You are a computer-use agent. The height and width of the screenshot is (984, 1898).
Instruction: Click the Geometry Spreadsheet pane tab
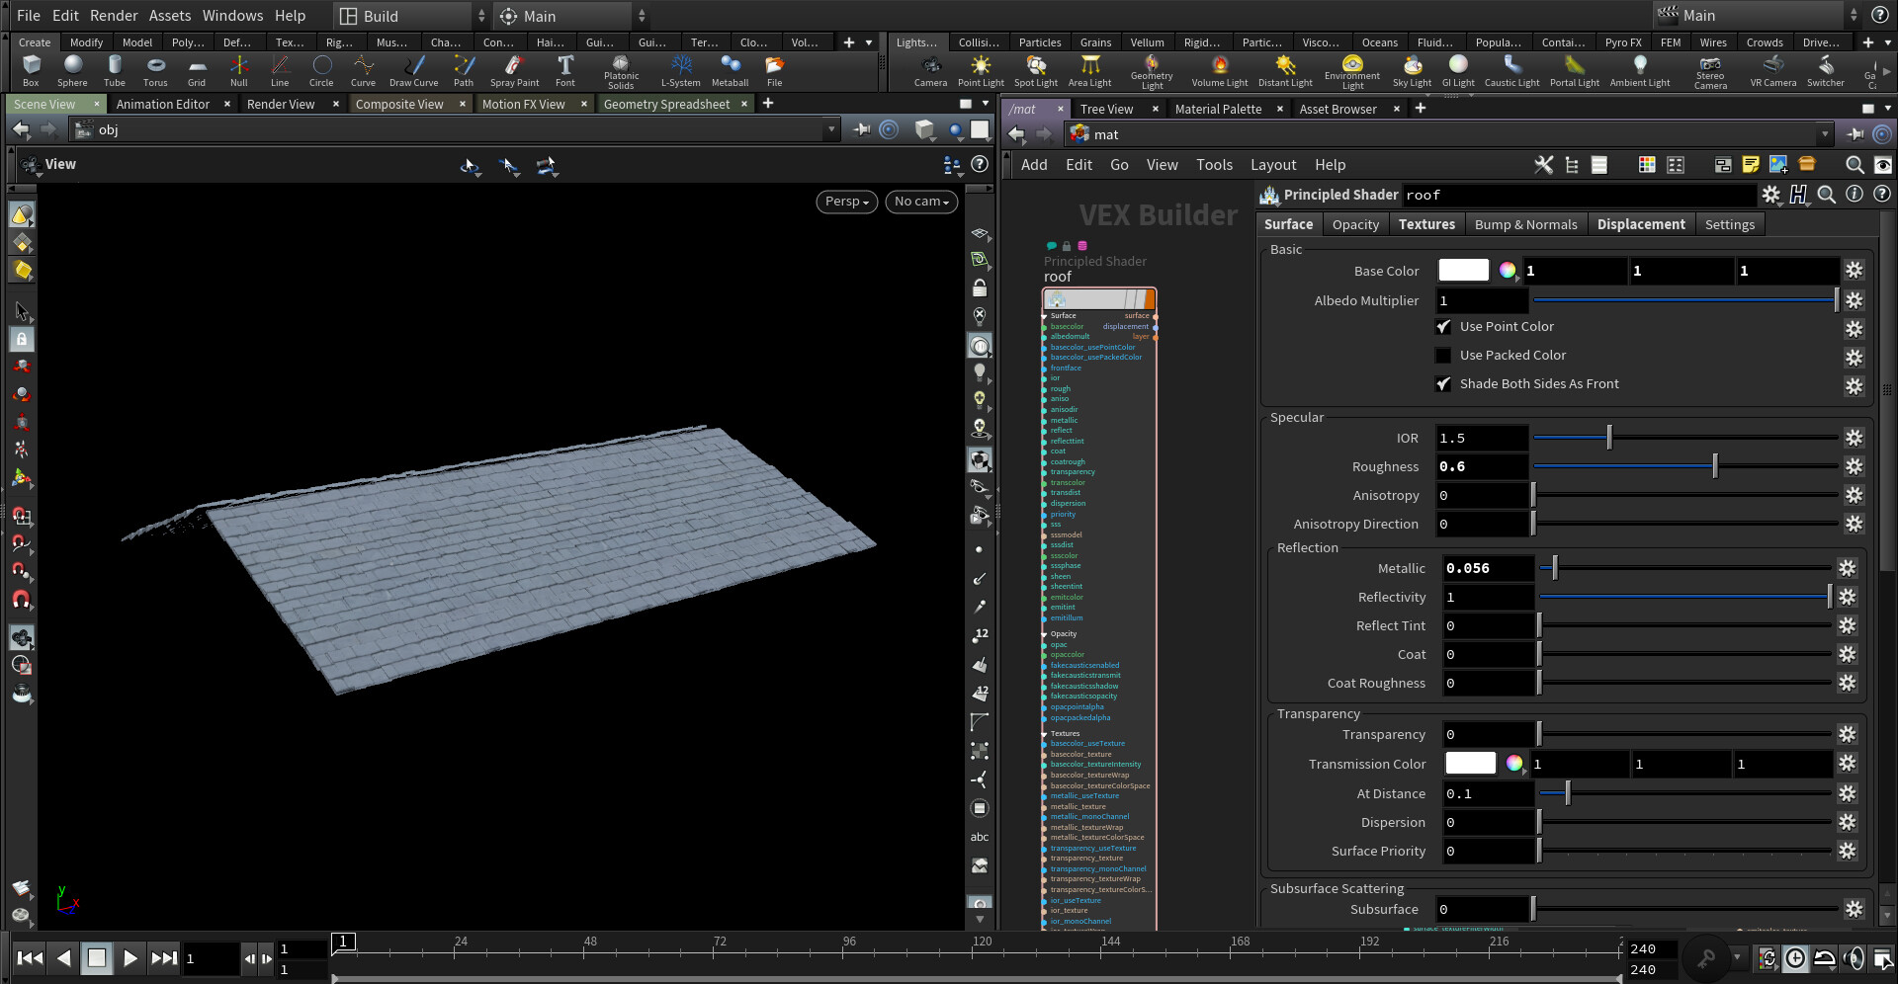click(x=667, y=104)
